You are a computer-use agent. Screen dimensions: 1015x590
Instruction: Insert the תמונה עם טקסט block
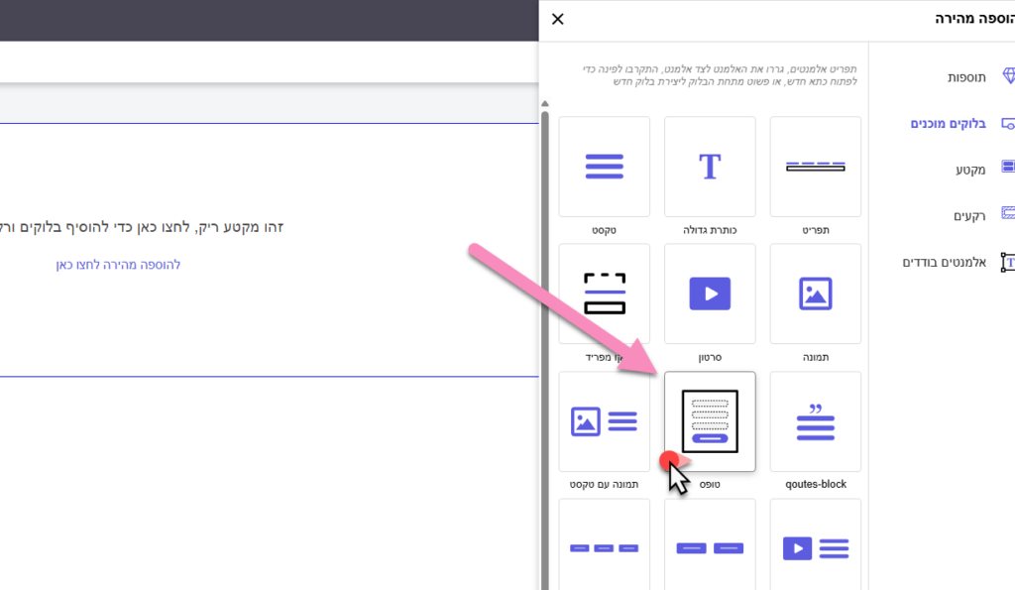(604, 421)
